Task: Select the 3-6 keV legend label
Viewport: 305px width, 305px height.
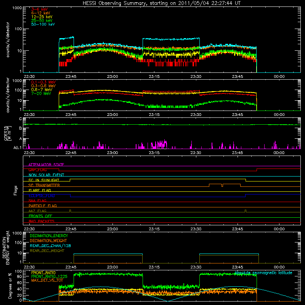Action: point(39,9)
